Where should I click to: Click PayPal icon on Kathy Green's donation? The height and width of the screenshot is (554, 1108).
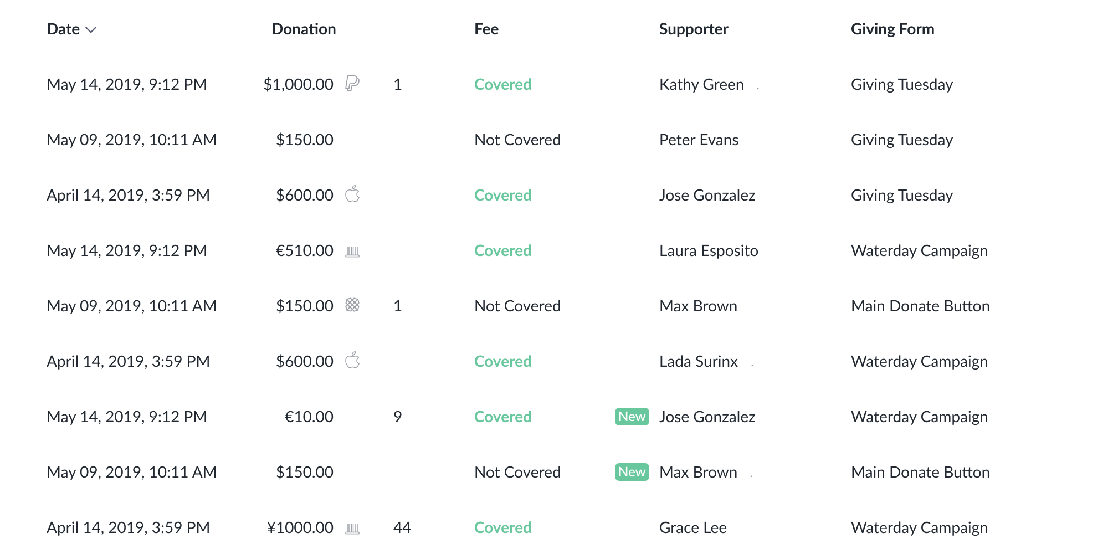[352, 84]
